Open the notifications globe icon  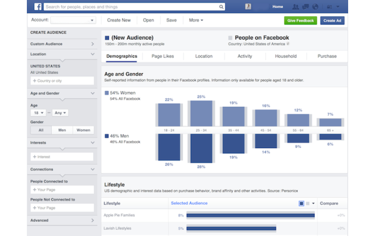tap(315, 7)
